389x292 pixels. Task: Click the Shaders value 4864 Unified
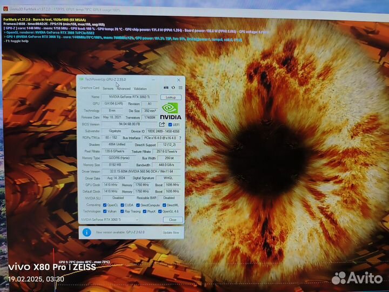point(117,144)
